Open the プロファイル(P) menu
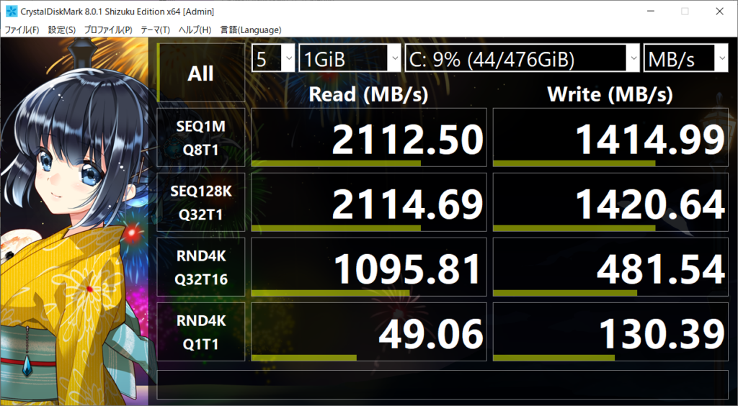 108,30
